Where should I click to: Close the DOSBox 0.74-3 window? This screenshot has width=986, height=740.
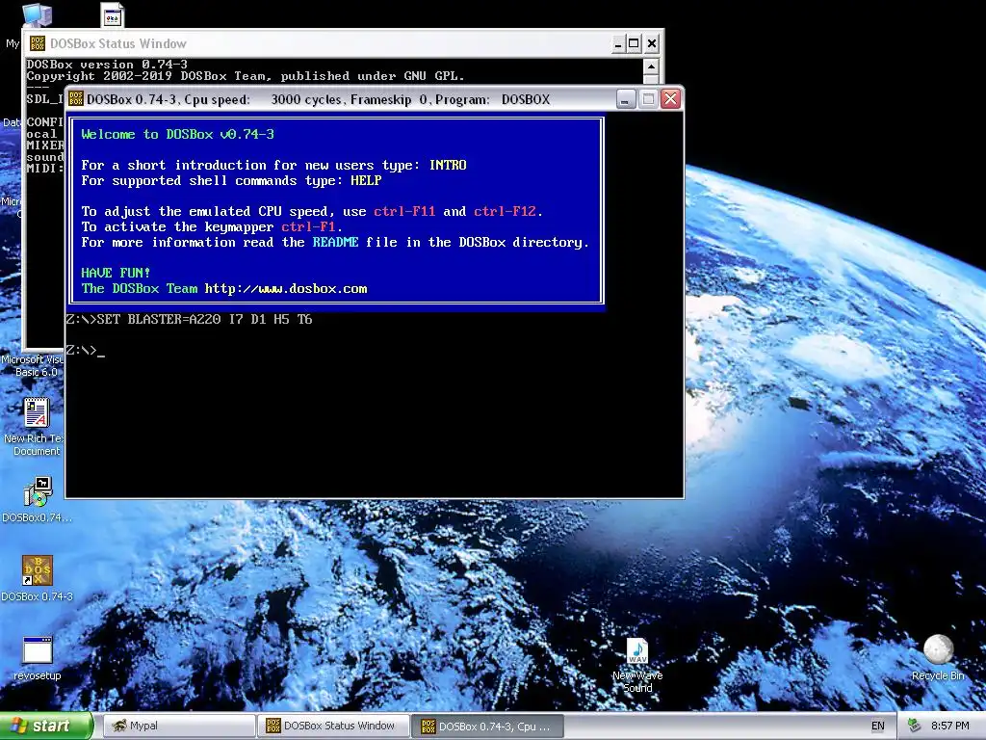click(671, 99)
